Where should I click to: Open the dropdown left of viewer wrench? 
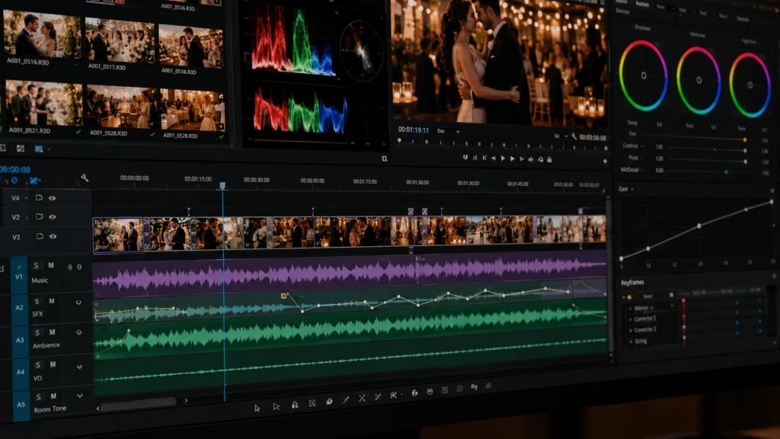point(566,136)
